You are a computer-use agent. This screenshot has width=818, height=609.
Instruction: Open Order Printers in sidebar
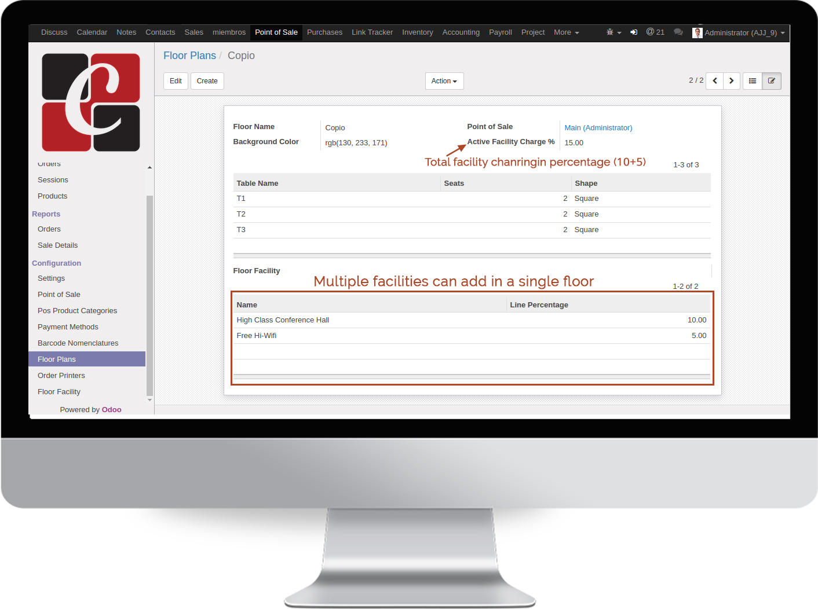[x=61, y=376]
